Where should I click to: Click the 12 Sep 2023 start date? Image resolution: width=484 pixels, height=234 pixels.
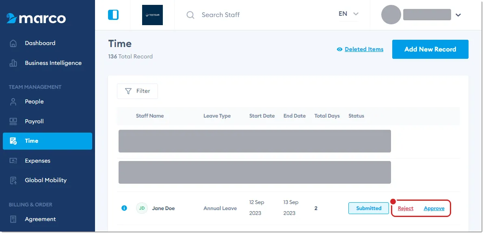pos(257,208)
